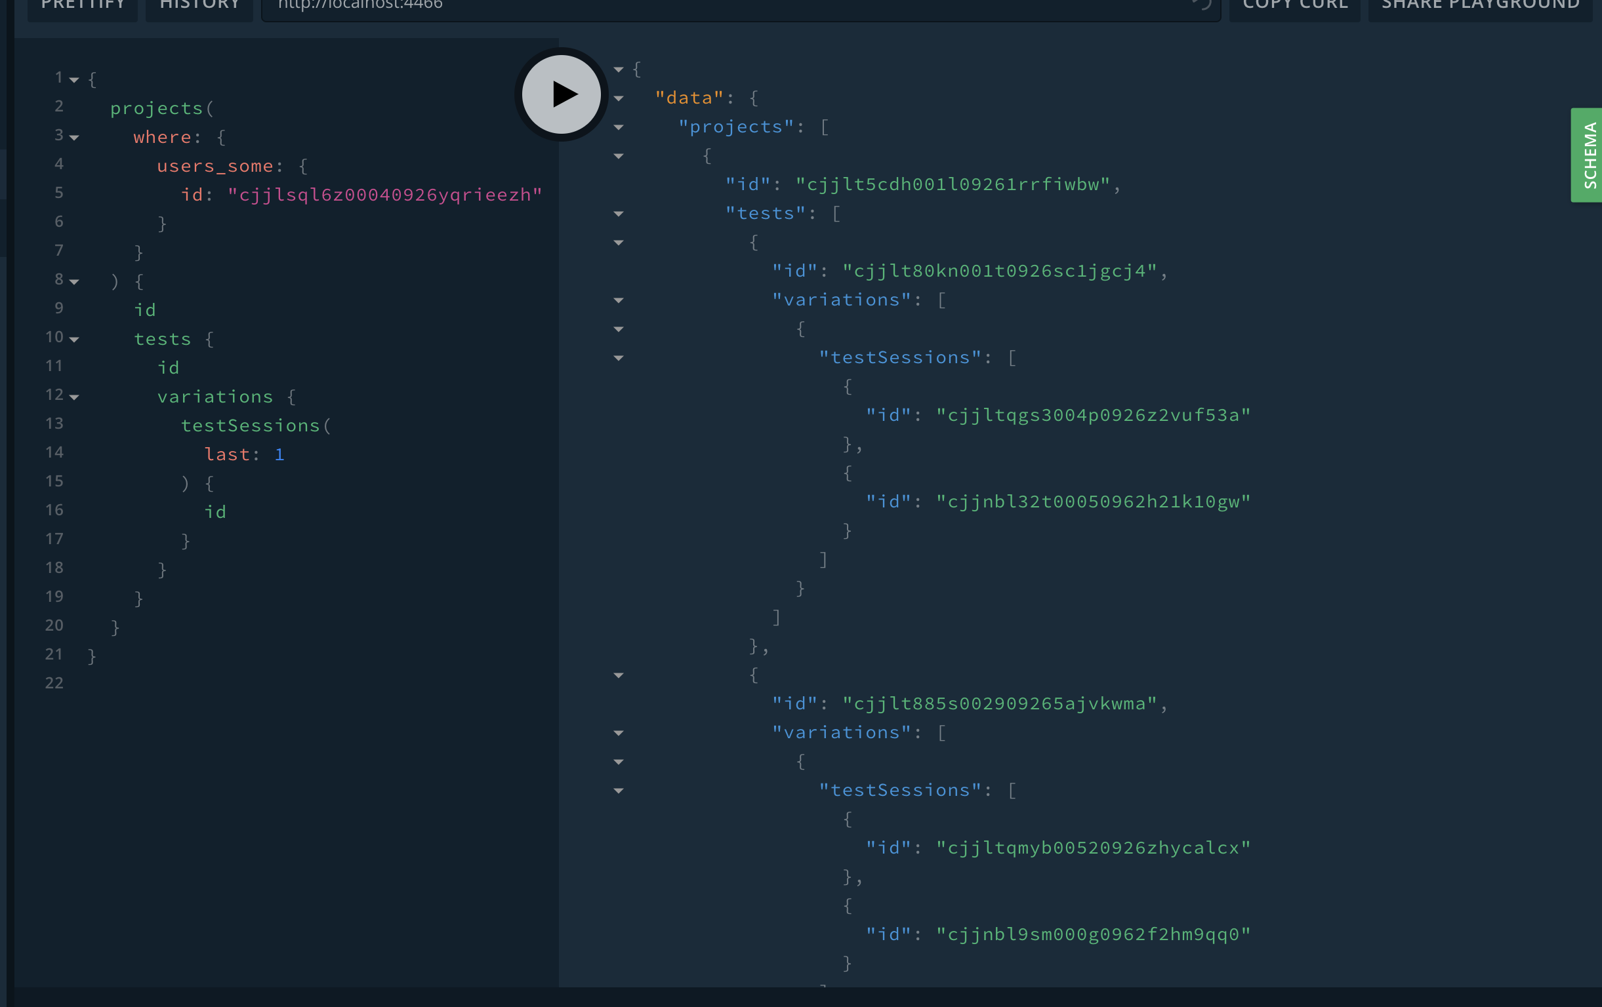The height and width of the screenshot is (1007, 1602).
Task: Collapse the second "testSessions" array in the response
Action: (619, 790)
